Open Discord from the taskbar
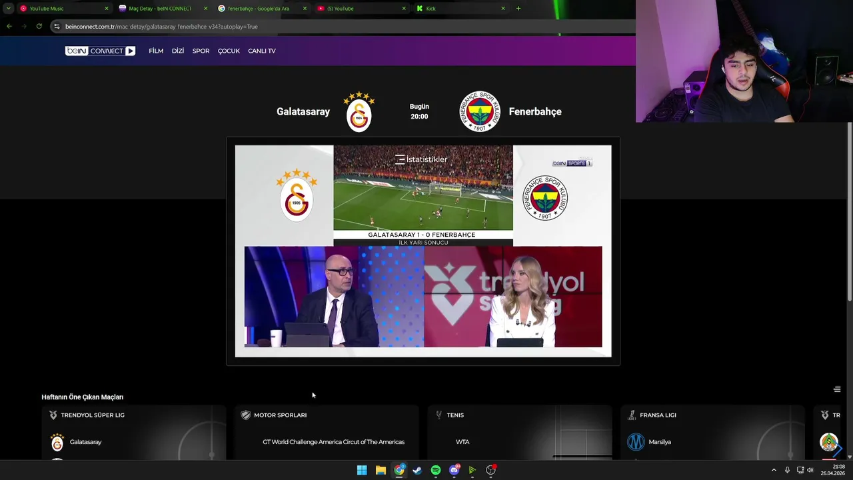The width and height of the screenshot is (853, 480). tap(454, 470)
